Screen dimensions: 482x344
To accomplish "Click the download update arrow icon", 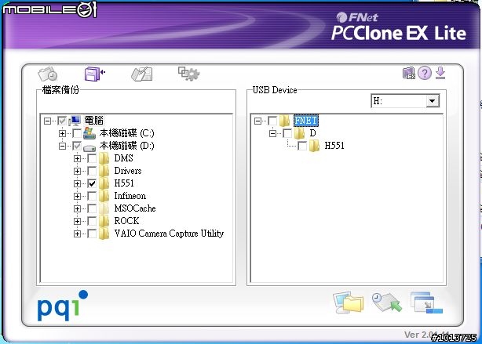I will (x=440, y=74).
